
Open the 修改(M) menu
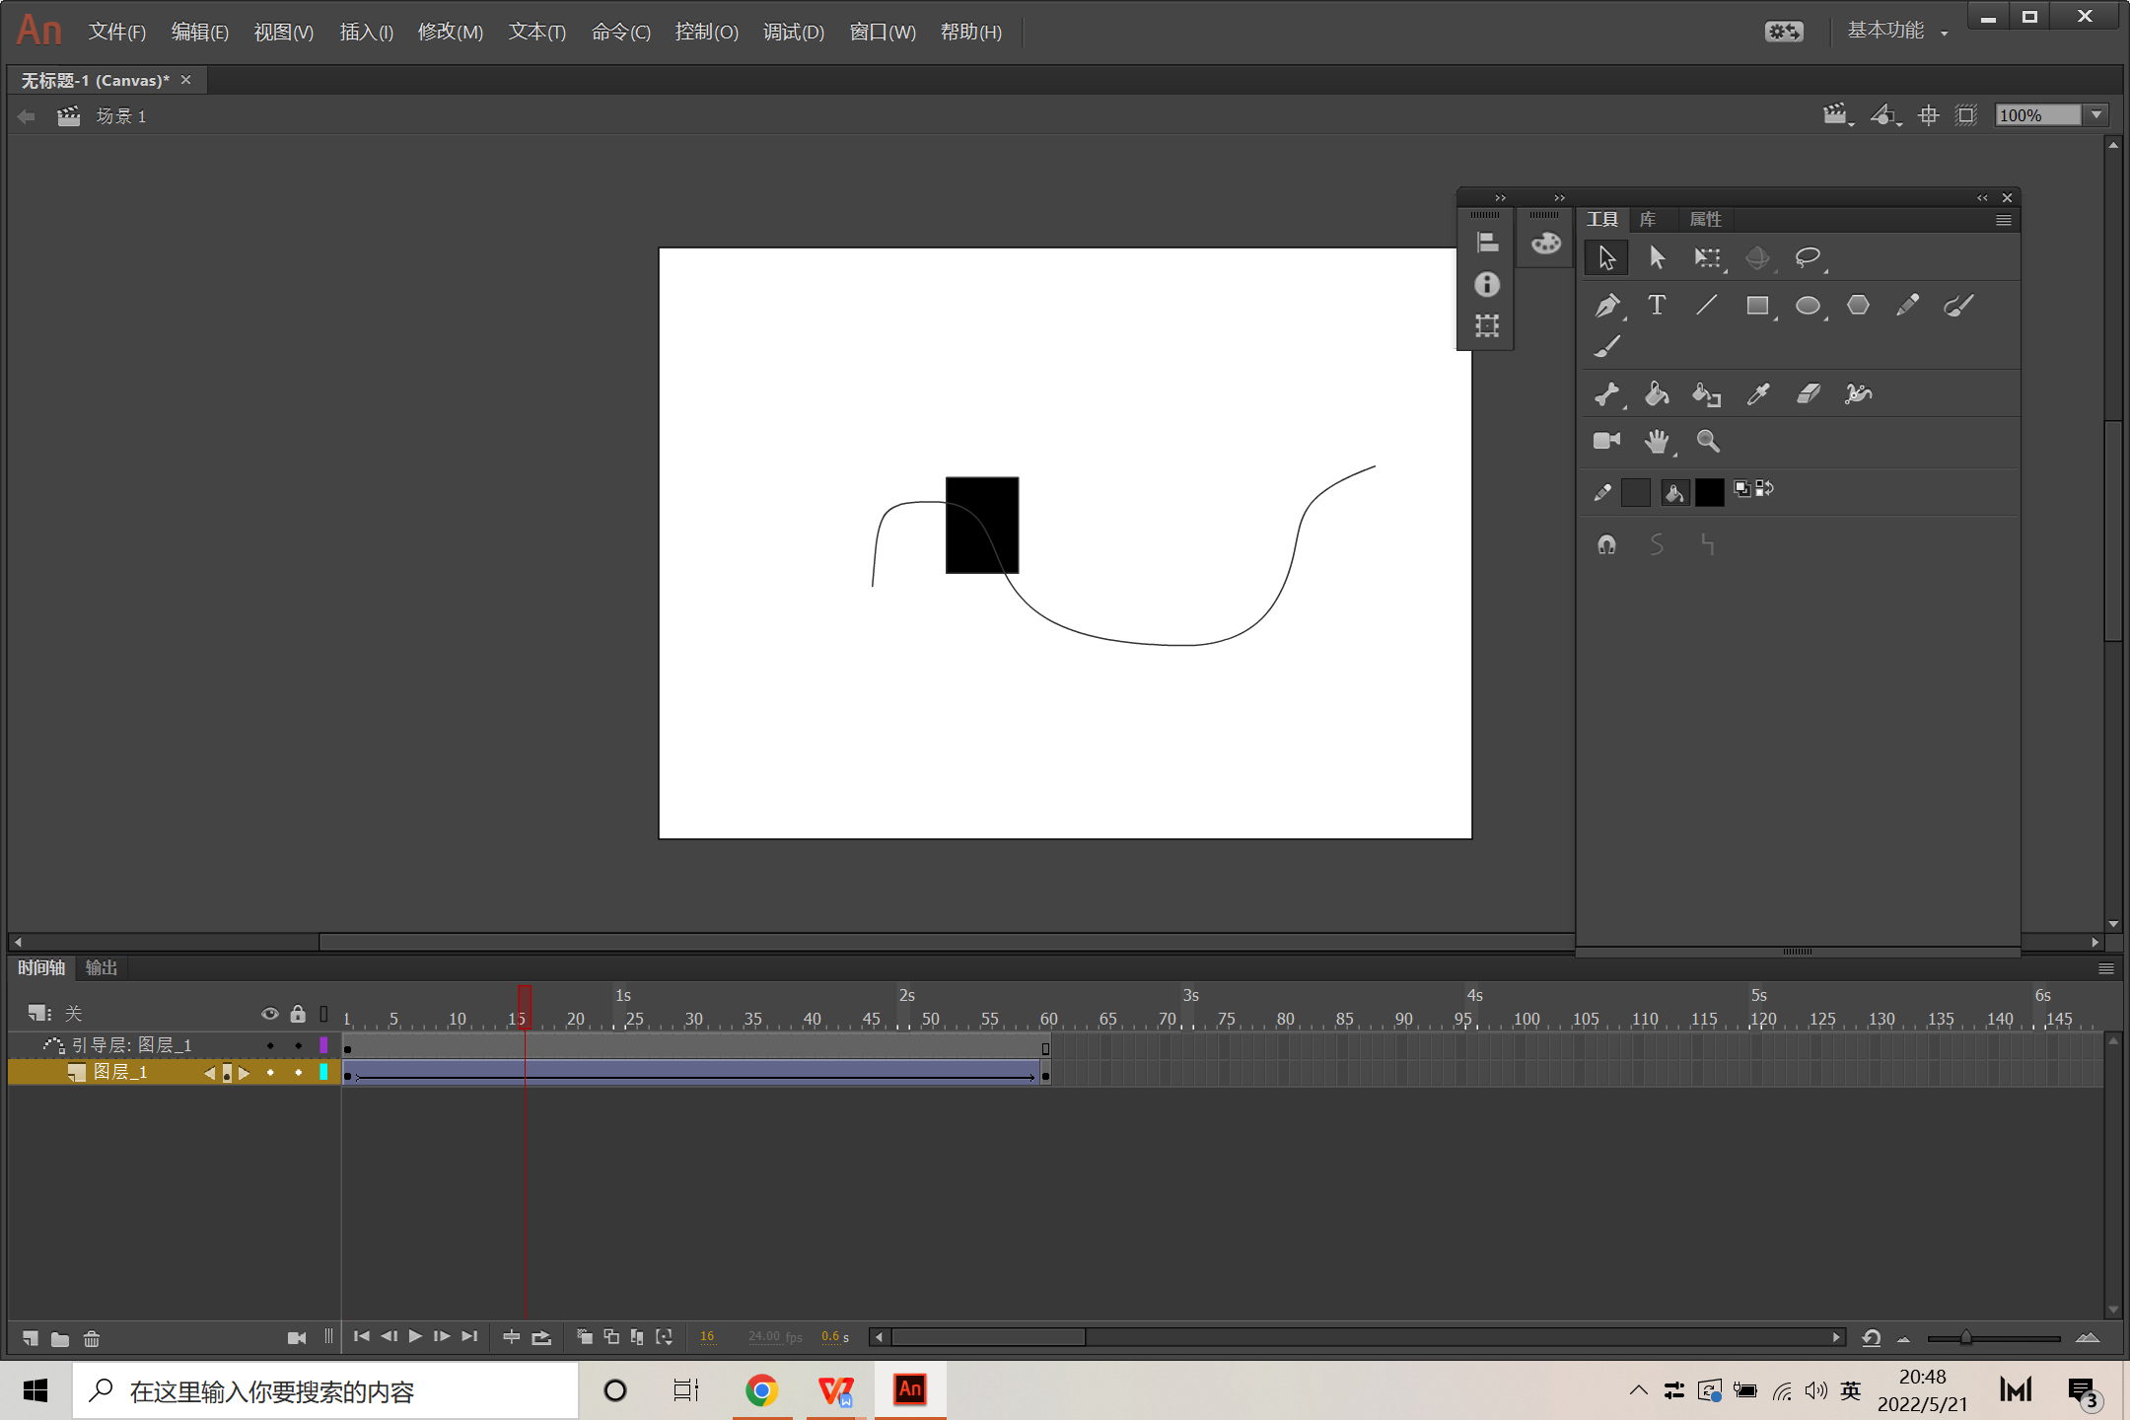(450, 32)
